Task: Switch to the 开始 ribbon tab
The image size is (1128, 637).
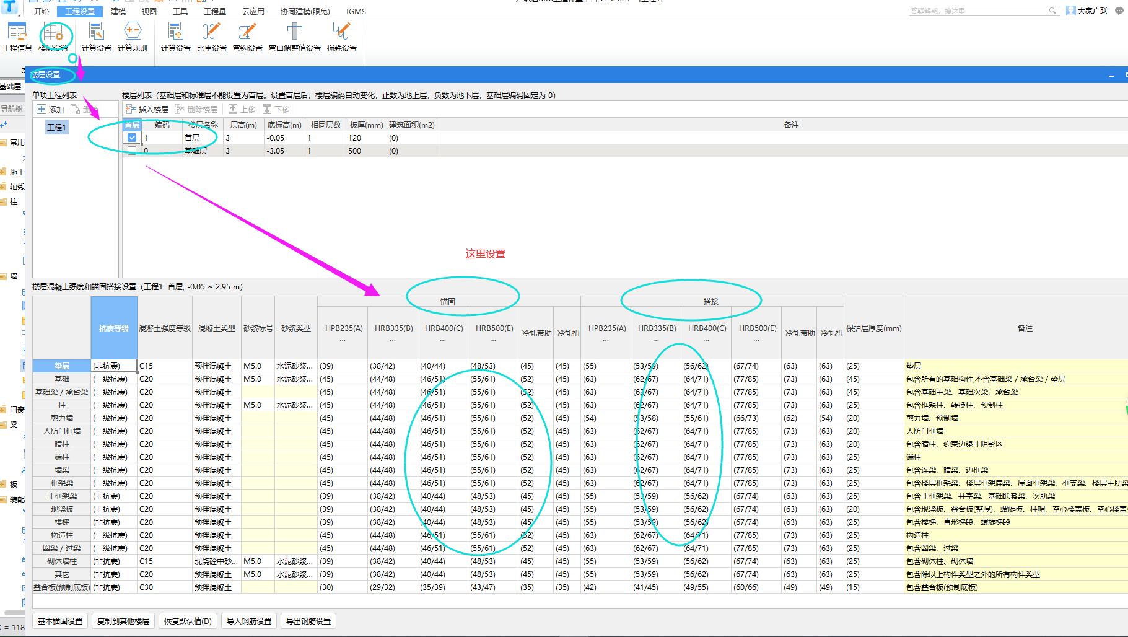Action: [x=42, y=11]
